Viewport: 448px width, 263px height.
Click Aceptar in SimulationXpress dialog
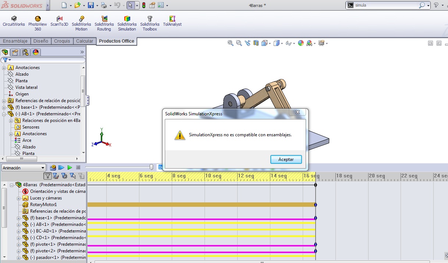point(286,159)
